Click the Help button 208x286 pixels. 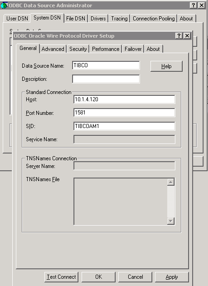click(166, 66)
